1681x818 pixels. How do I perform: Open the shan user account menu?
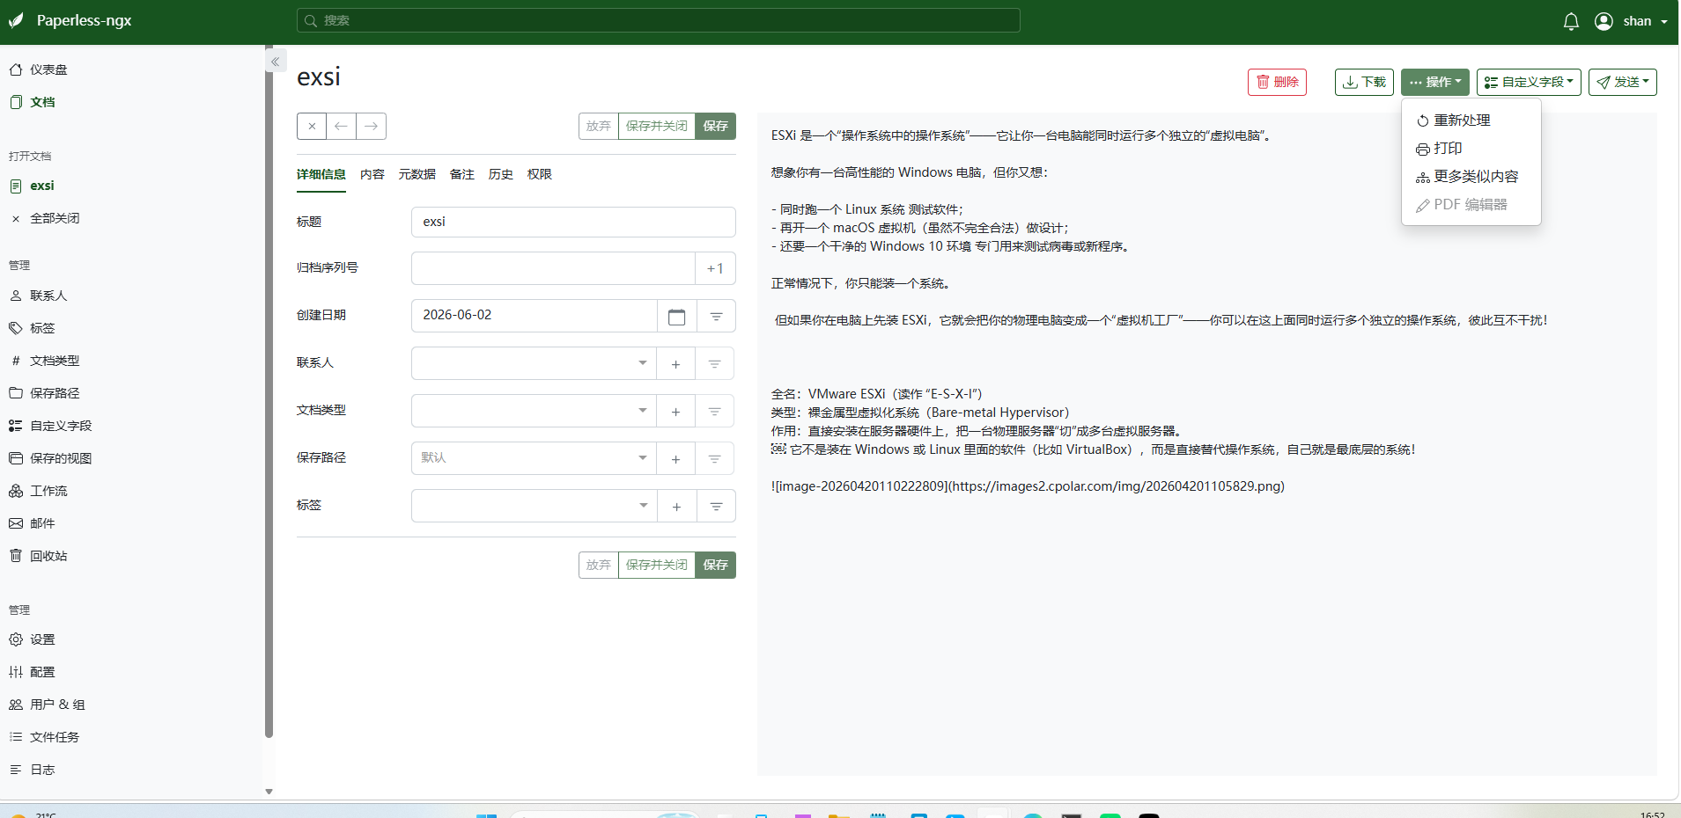[x=1631, y=21]
